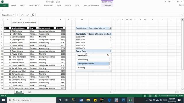Click the zoom in plus button

pos(176,96)
